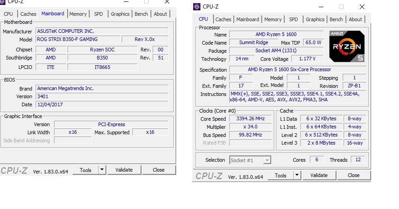The image size is (399, 209).
Task: Click the Revision ZP-B1 value
Action: [354, 86]
